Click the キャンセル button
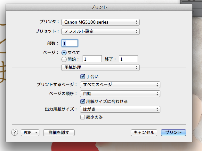Viewport: 202px width, 151px height. tap(144, 132)
